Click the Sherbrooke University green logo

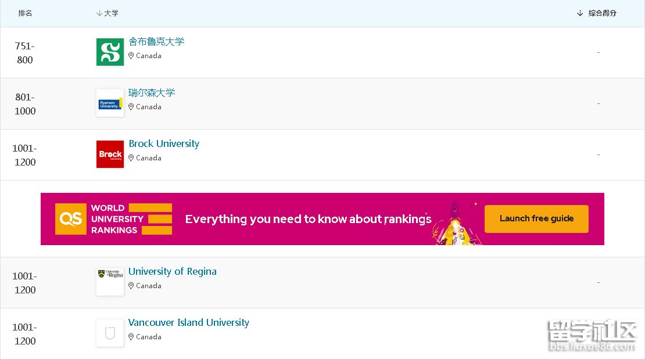110,52
